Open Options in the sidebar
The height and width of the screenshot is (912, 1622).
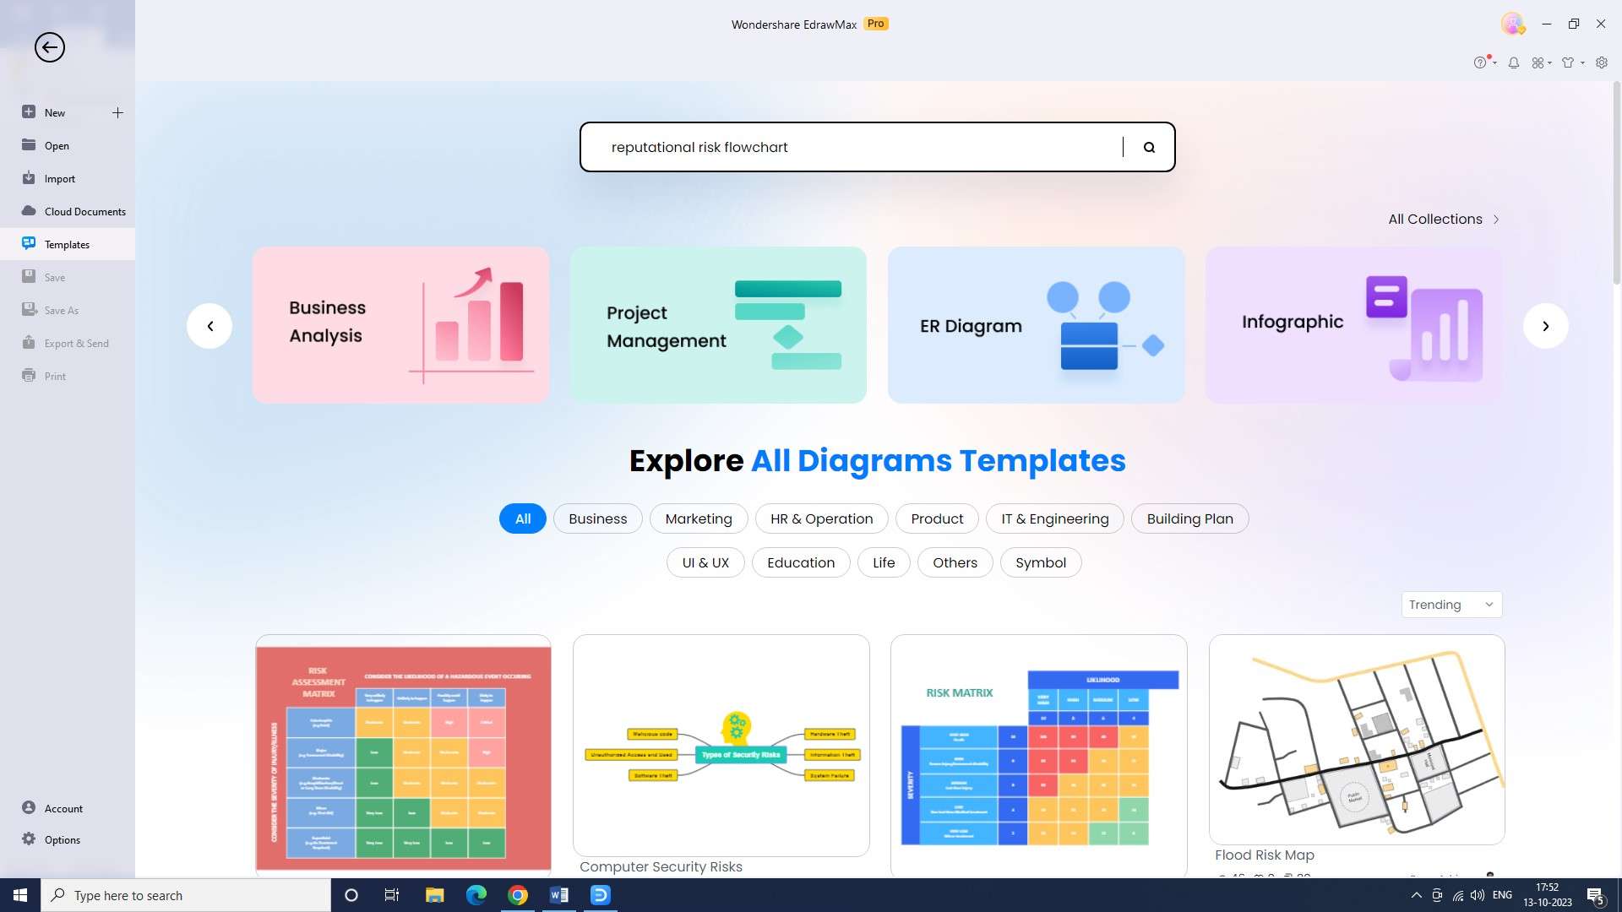click(x=62, y=839)
